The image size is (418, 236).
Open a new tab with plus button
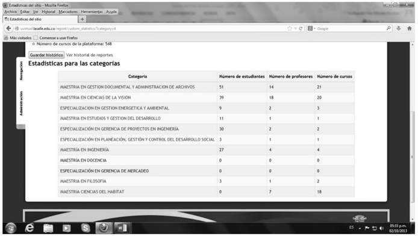(x=82, y=19)
